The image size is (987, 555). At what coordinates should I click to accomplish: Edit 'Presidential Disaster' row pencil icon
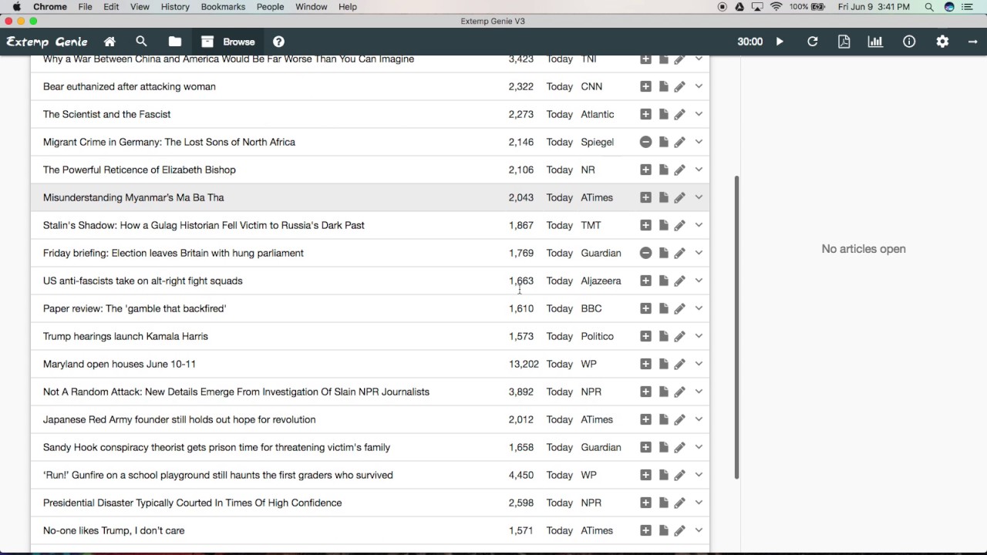pyautogui.click(x=679, y=503)
